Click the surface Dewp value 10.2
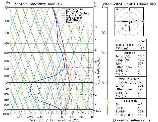The height and width of the screenshot is (122, 158). click(x=141, y=60)
